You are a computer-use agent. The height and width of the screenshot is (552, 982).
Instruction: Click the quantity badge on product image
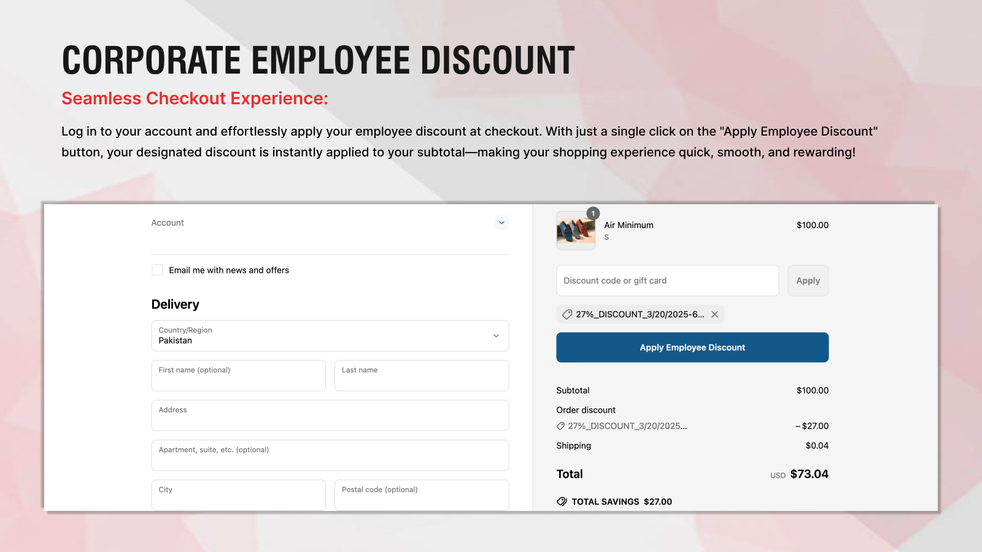pos(593,213)
